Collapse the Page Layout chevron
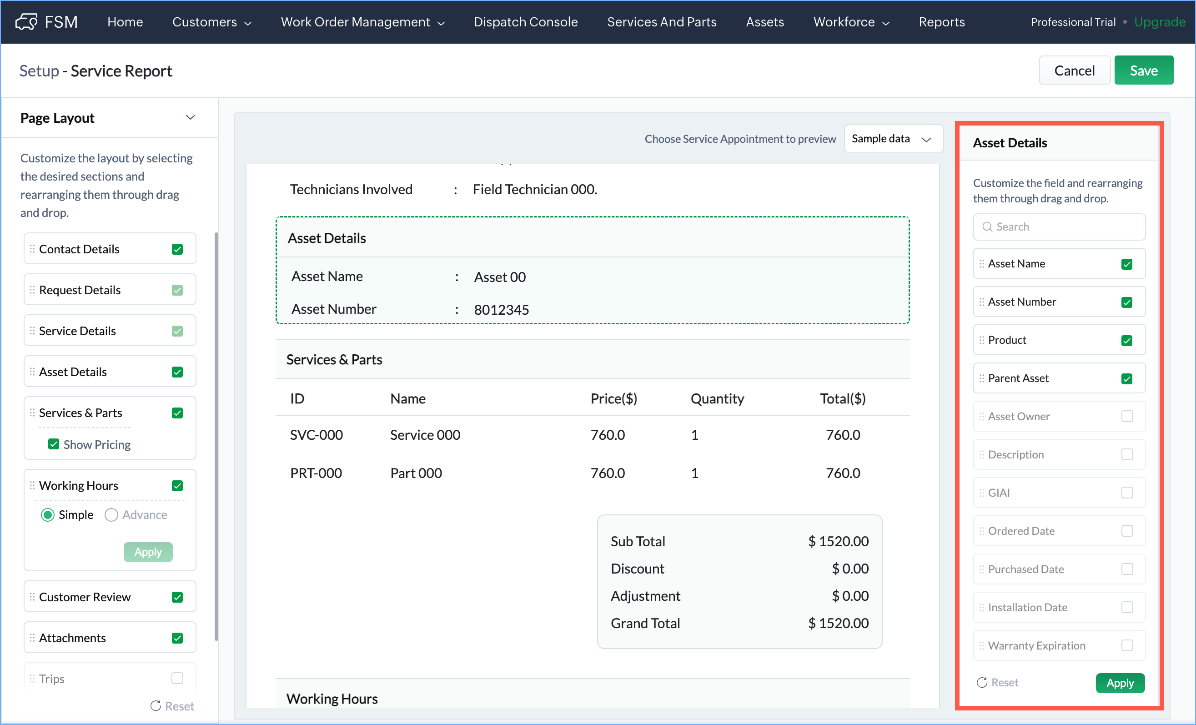The image size is (1196, 725). 190,117
